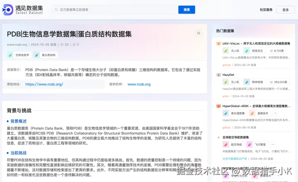Focus the dataset search input field
This screenshot has height=182, width=298.
[x=115, y=10]
